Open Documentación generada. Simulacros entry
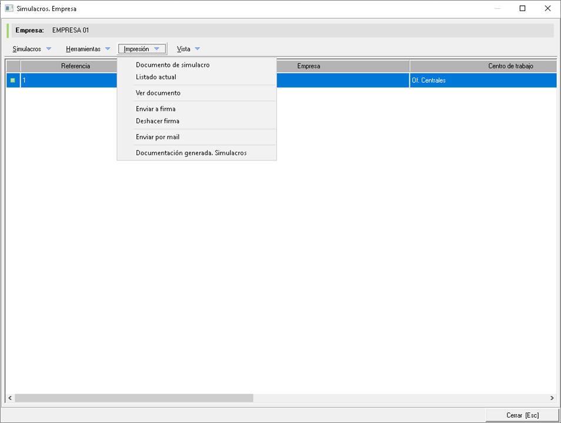This screenshot has height=423, width=561. click(x=191, y=153)
